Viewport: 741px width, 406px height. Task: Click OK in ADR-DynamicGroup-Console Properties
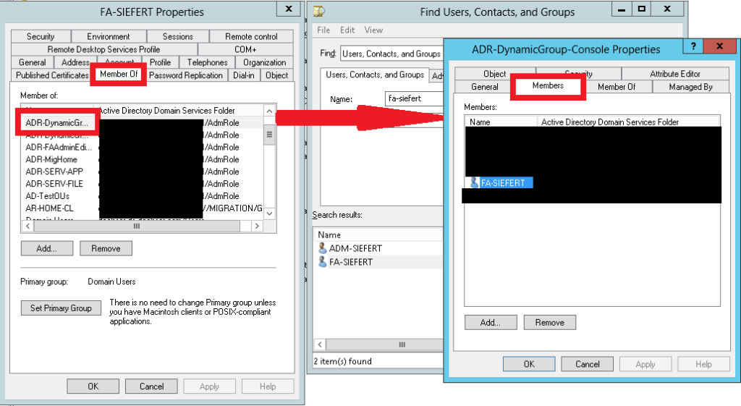[529, 364]
